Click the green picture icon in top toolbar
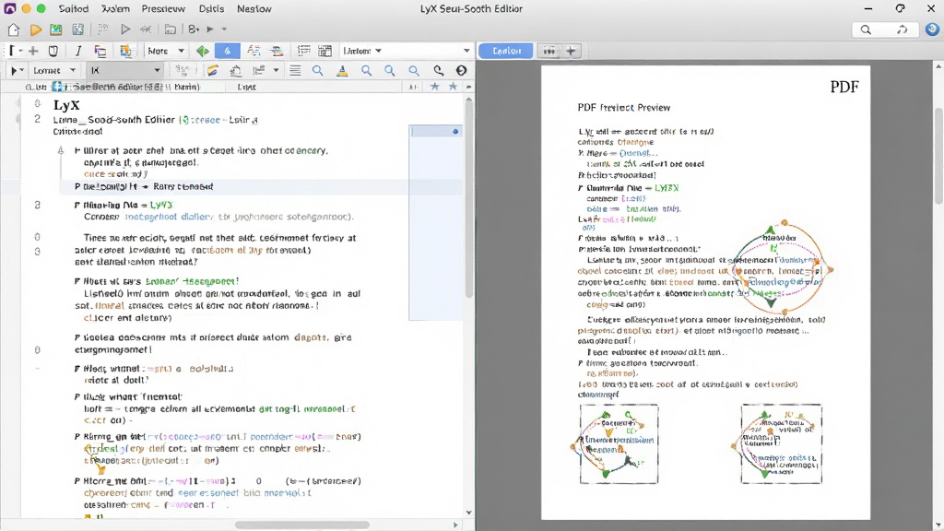Image resolution: width=944 pixels, height=531 pixels. pos(56,29)
